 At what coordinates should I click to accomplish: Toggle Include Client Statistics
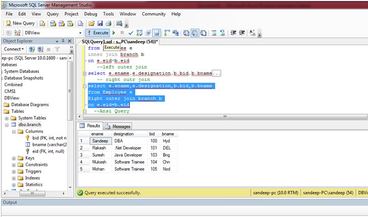[175, 33]
